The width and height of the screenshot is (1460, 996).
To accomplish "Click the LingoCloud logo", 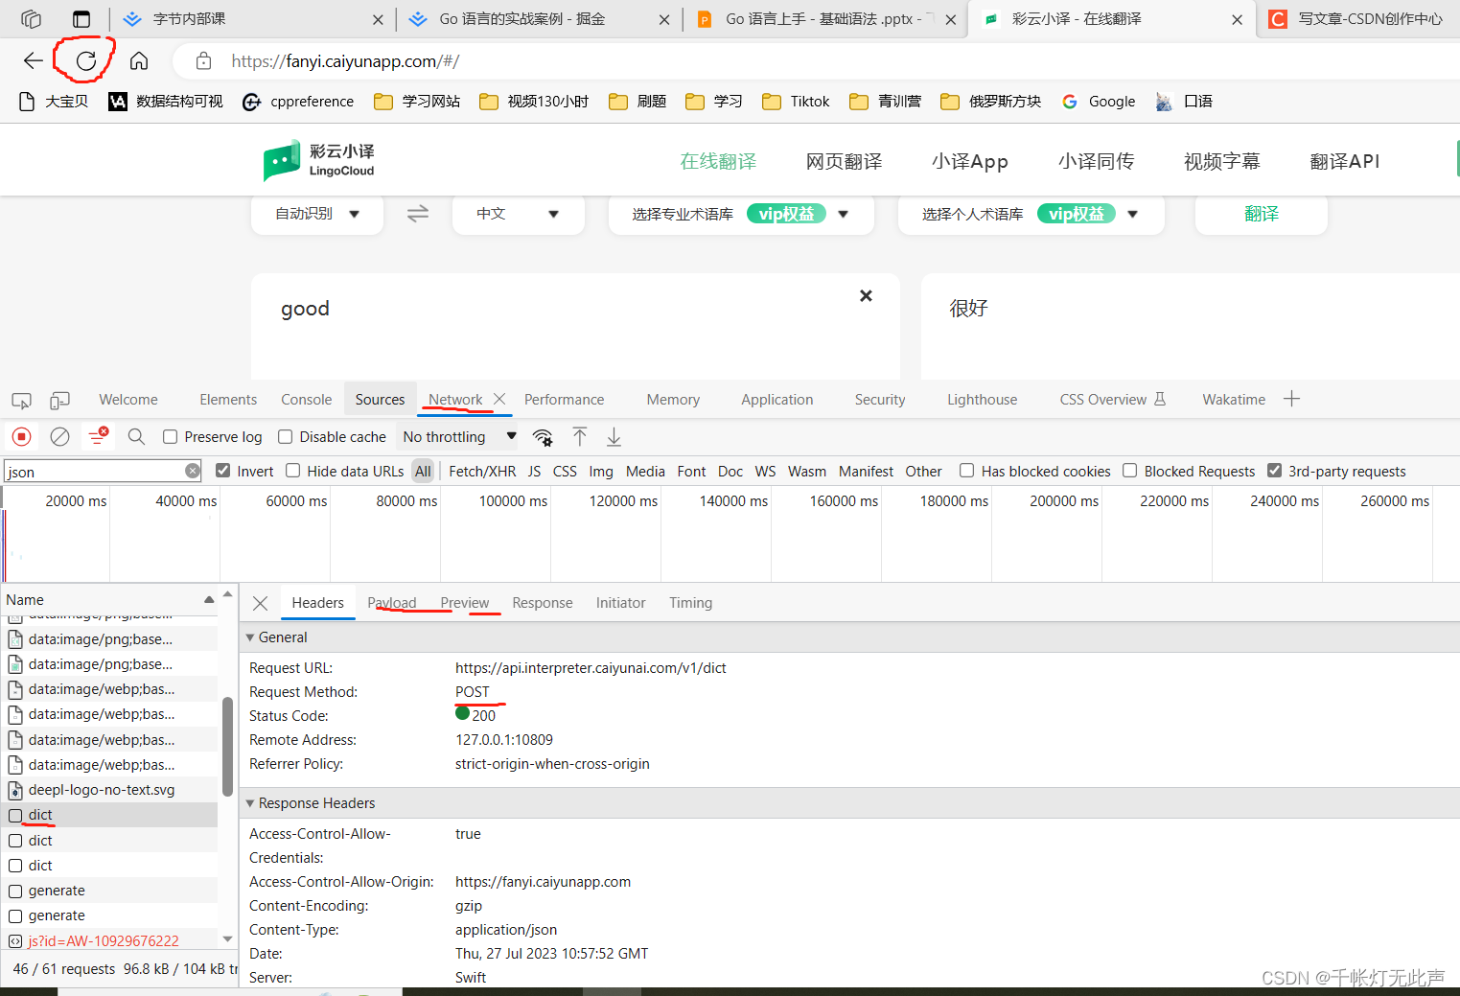I will 319,160.
